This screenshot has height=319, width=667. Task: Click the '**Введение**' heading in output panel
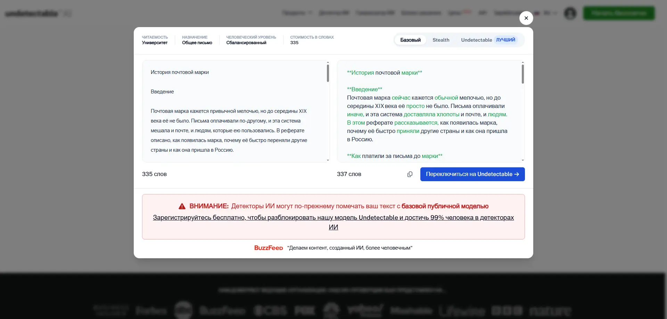pos(364,89)
